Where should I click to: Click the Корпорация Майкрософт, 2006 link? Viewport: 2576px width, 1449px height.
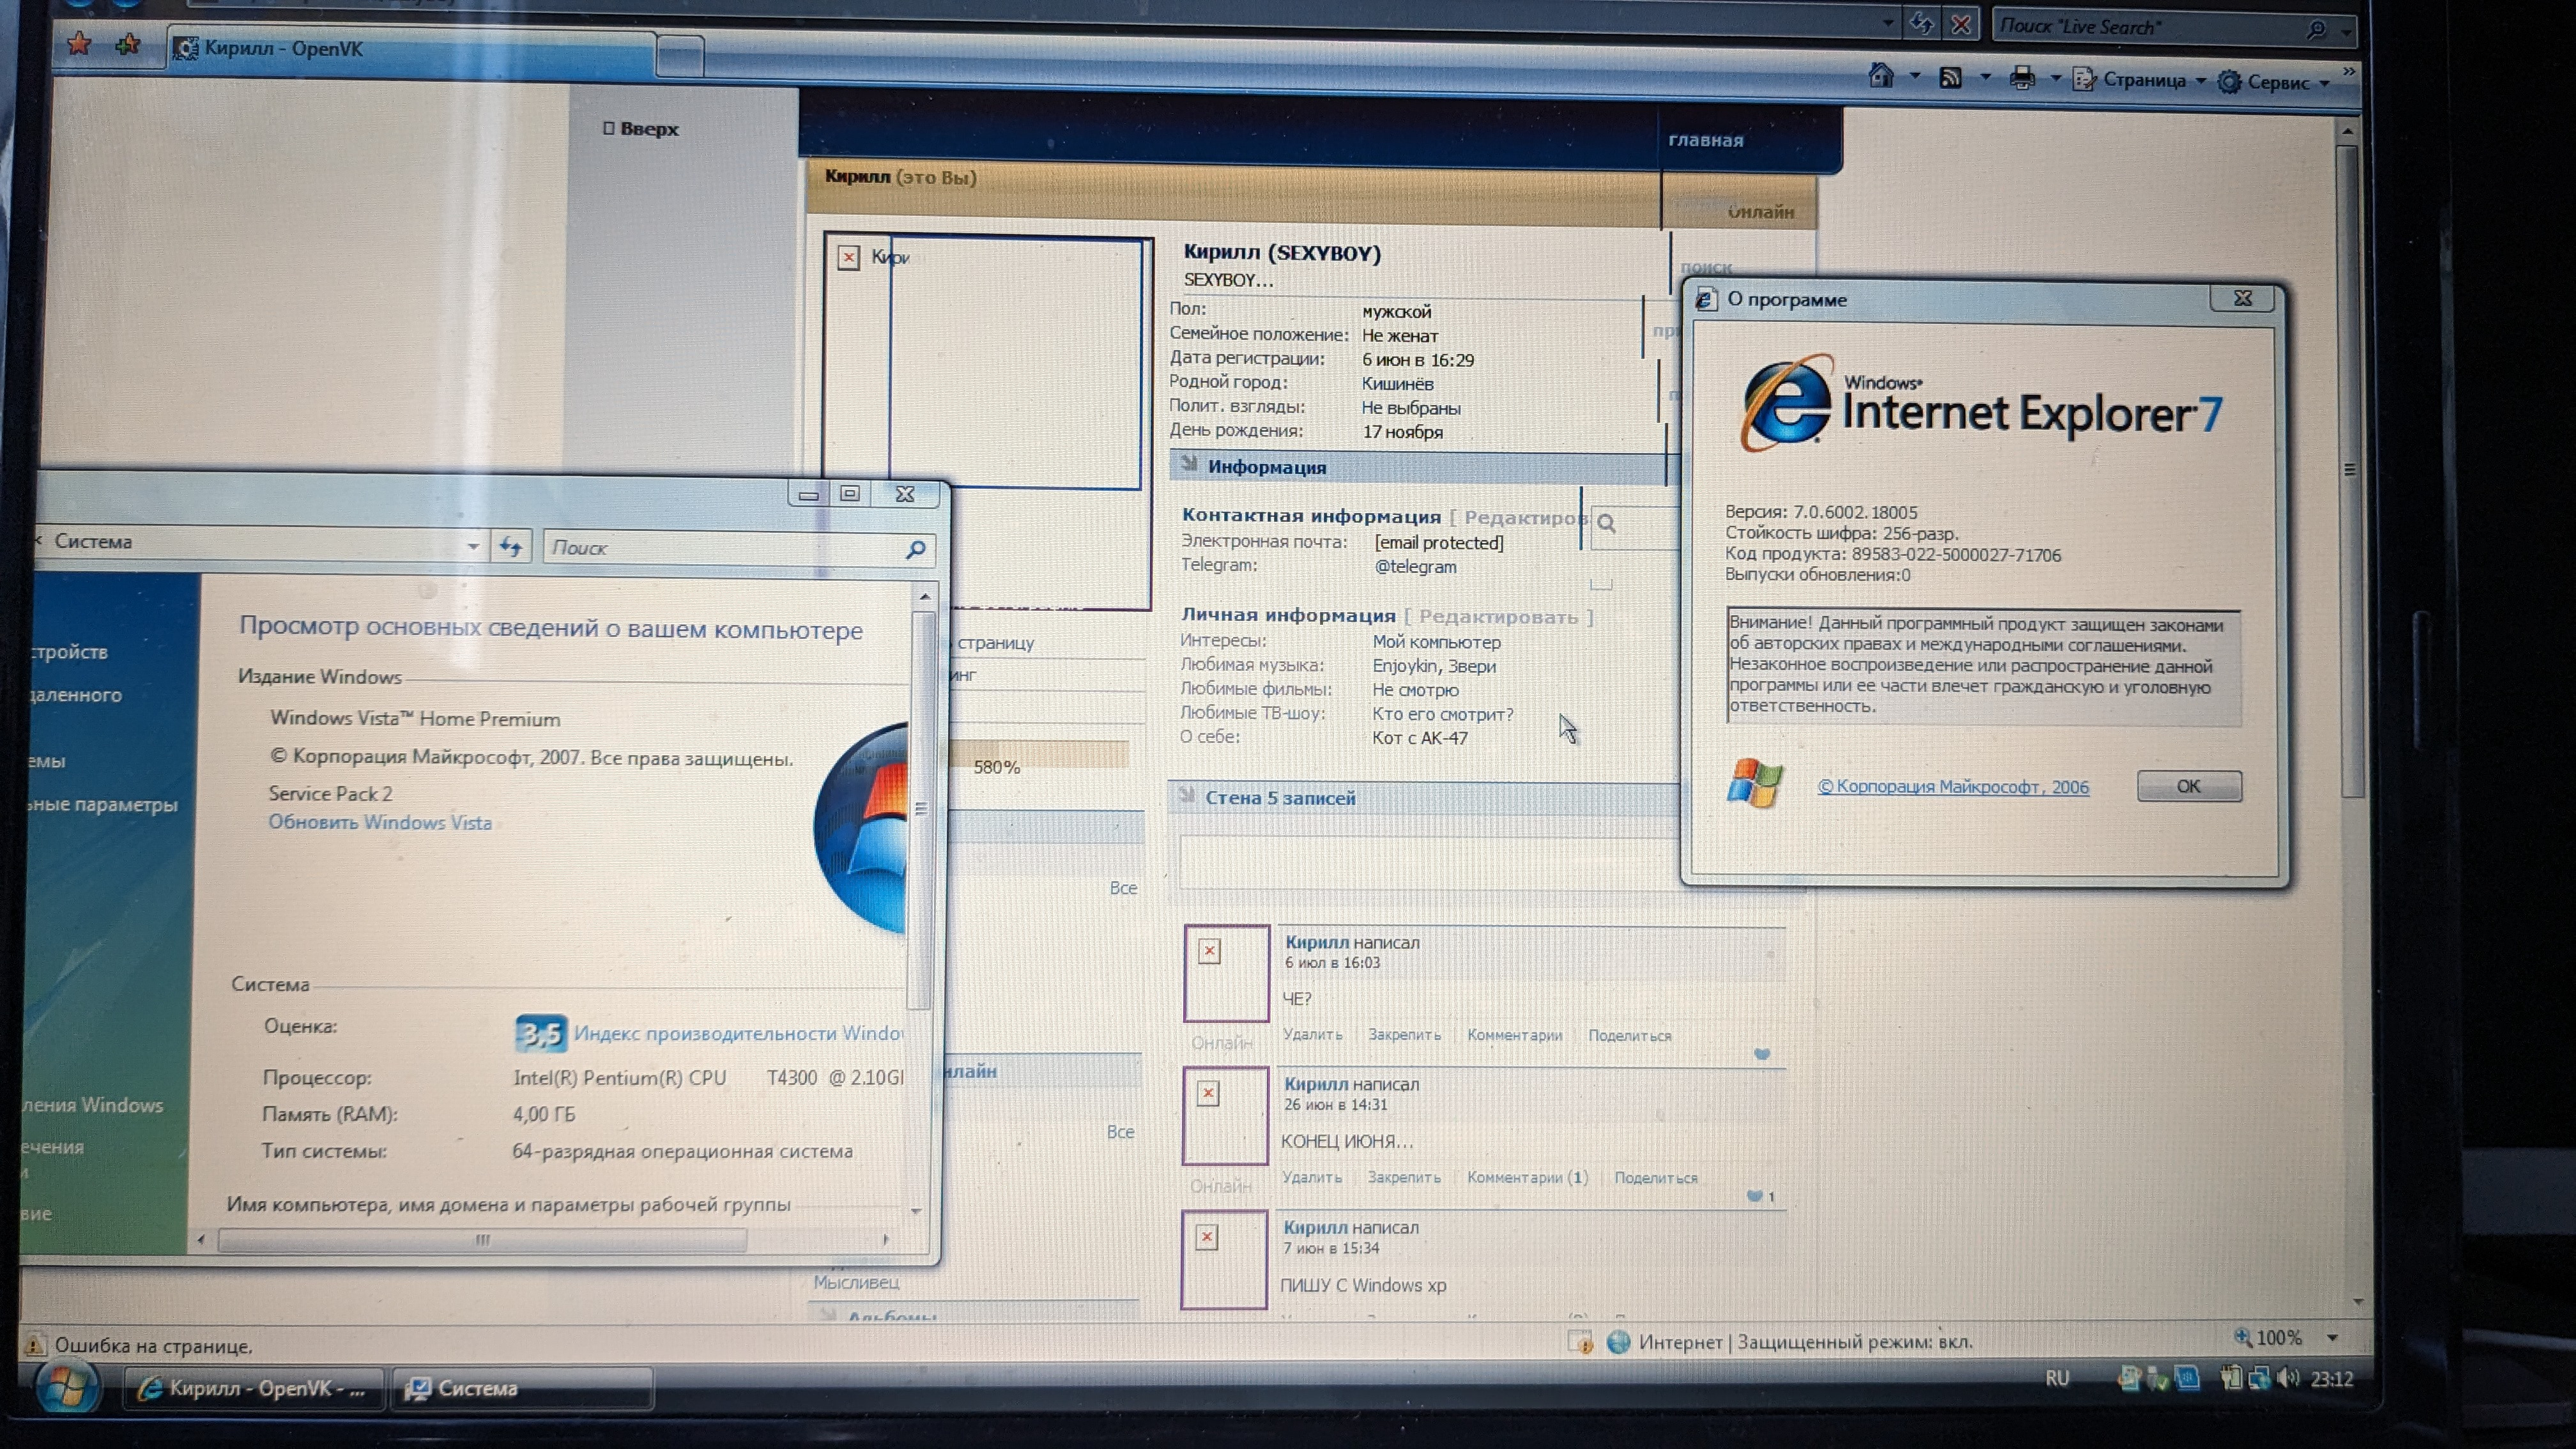tap(1953, 787)
